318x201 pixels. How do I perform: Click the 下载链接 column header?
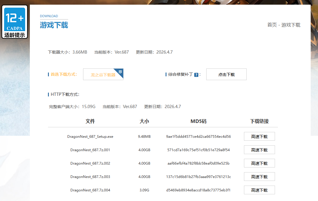coord(259,121)
